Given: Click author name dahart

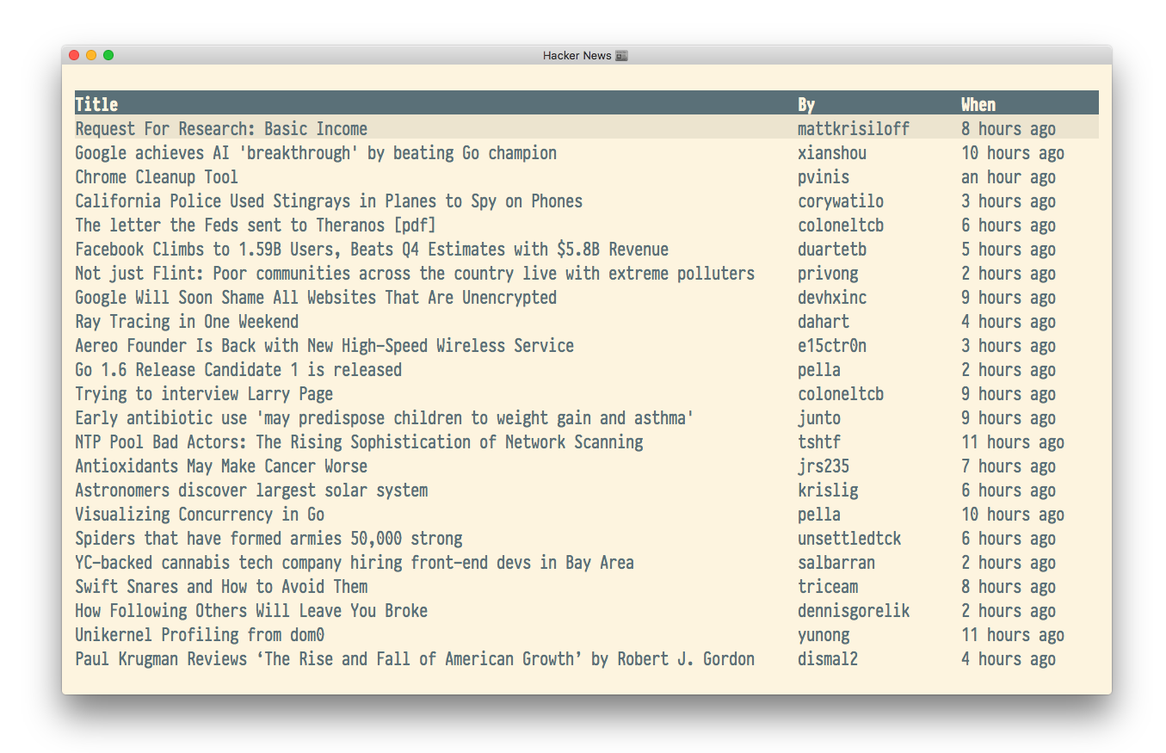Looking at the screenshot, I should pos(824,321).
